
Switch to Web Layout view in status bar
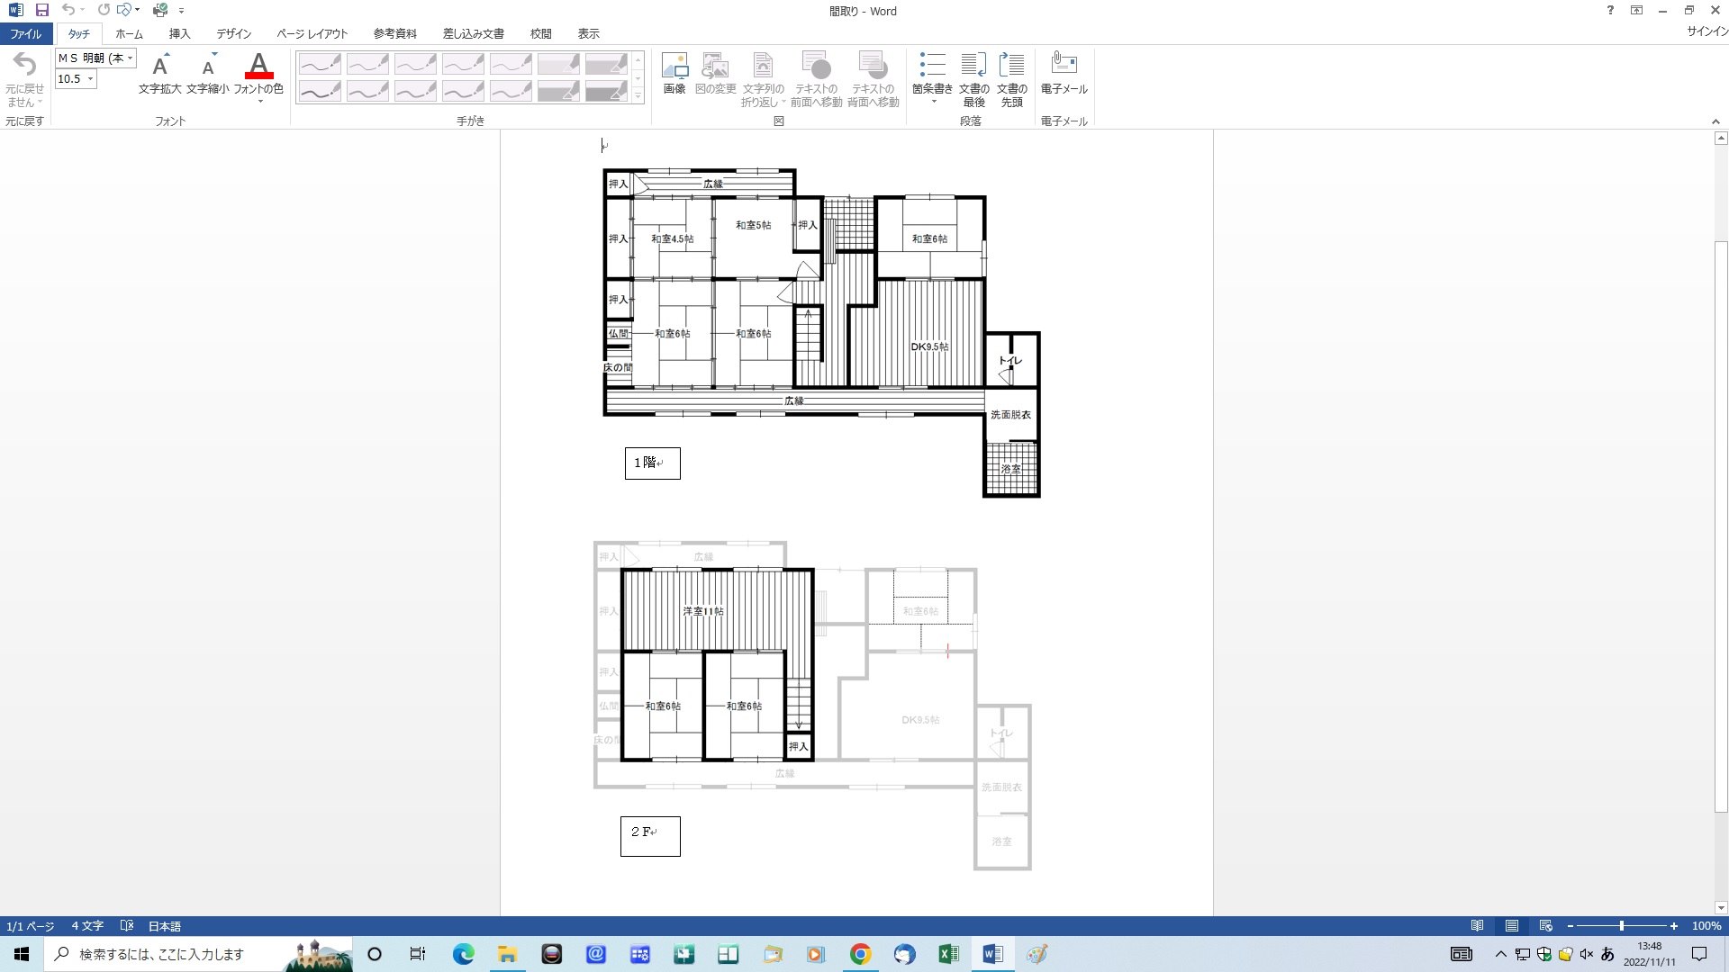pyautogui.click(x=1546, y=926)
